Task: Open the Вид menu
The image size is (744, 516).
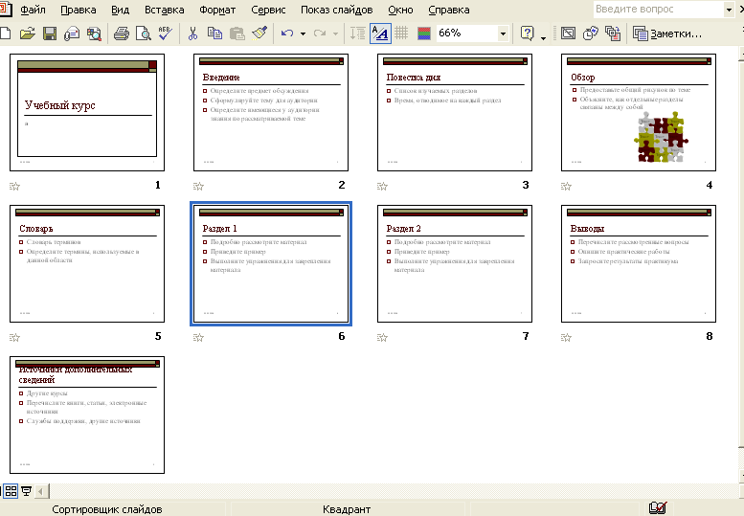Action: pos(120,10)
